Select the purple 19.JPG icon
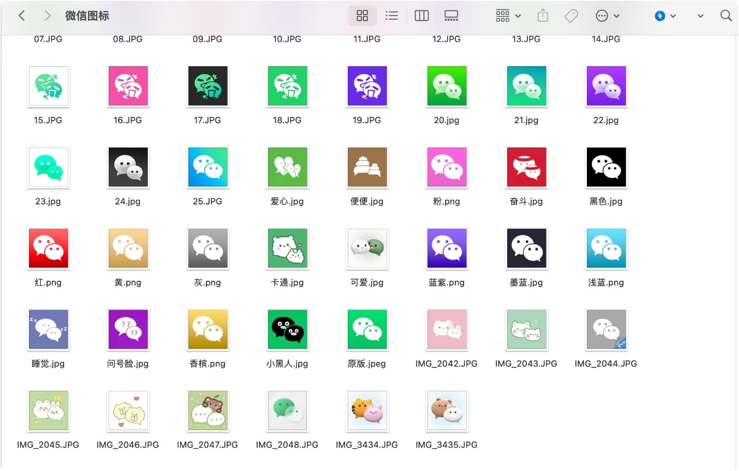The image size is (739, 471). (367, 86)
